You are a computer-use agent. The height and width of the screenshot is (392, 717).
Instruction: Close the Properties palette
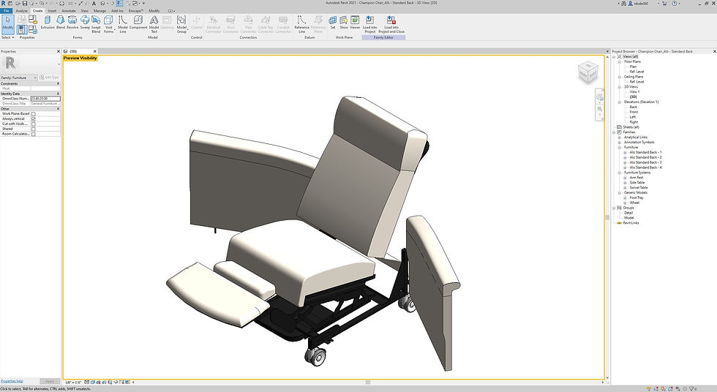tap(58, 51)
